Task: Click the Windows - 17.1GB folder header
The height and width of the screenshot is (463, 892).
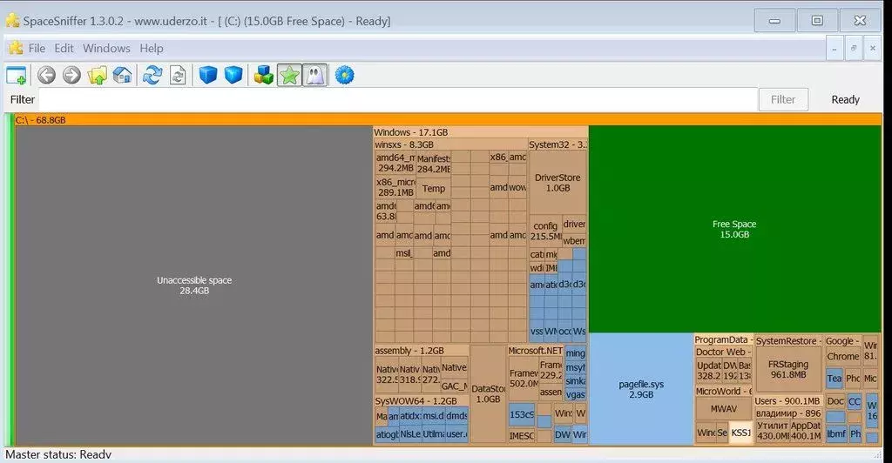Action: point(480,132)
